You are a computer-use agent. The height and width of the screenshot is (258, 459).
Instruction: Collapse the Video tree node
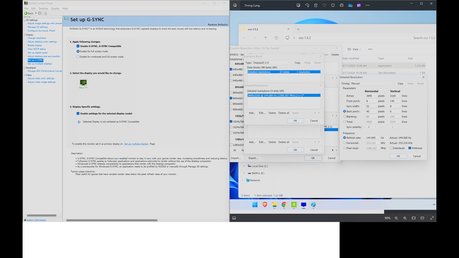pos(25,75)
